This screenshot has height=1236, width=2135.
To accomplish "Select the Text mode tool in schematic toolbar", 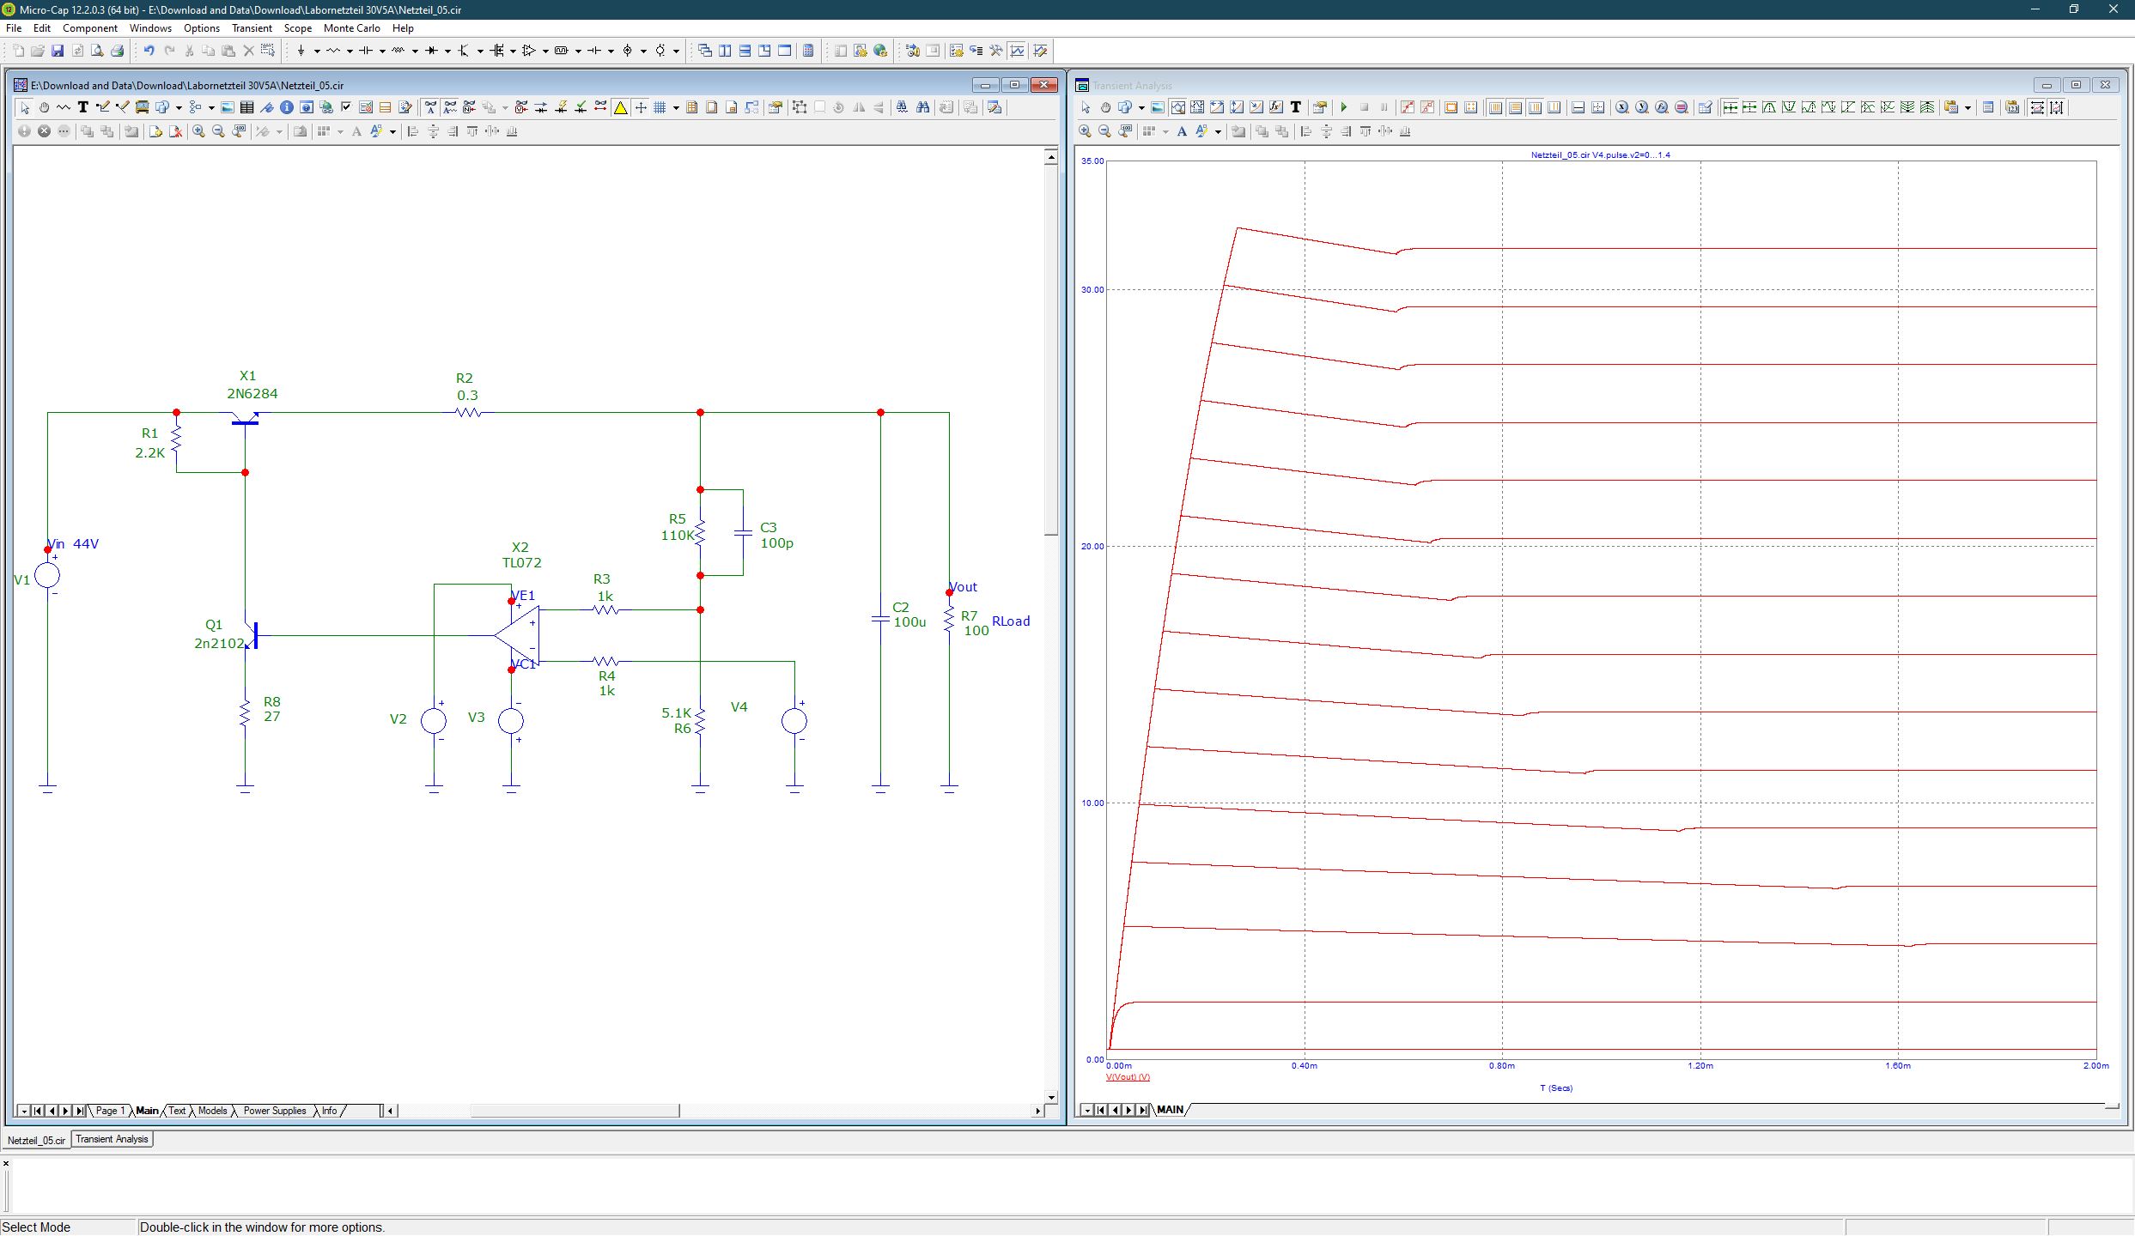I will [x=83, y=107].
